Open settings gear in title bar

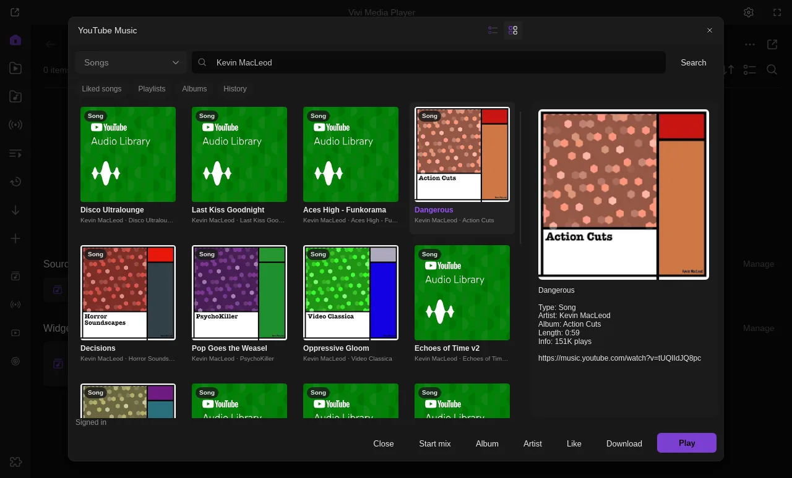[749, 12]
